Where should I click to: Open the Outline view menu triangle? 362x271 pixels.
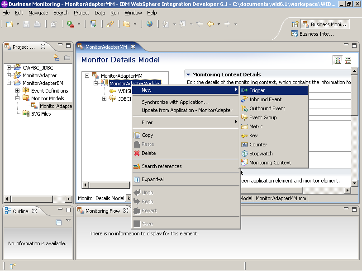[68, 220]
